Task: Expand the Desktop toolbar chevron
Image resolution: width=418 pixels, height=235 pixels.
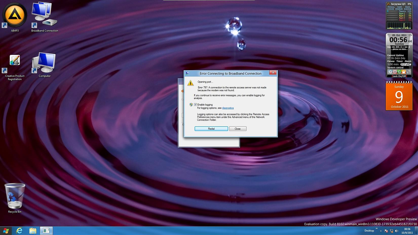Action: [376, 229]
